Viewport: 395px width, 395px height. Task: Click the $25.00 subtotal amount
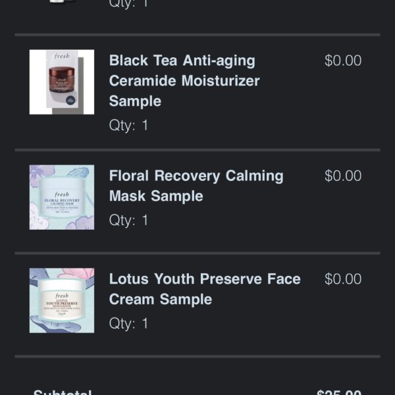(339, 392)
